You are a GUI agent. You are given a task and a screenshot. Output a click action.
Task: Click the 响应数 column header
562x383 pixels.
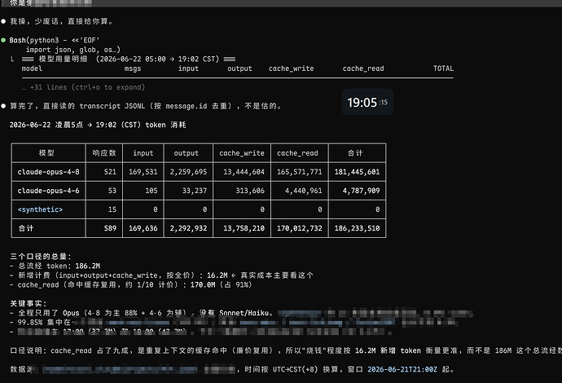[104, 153]
